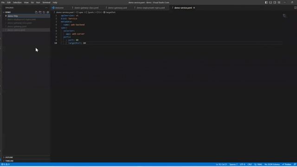Image resolution: width=297 pixels, height=167 pixels.
Task: Change the Spaces: 2 indentation setting
Action: pyautogui.click(x=233, y=164)
